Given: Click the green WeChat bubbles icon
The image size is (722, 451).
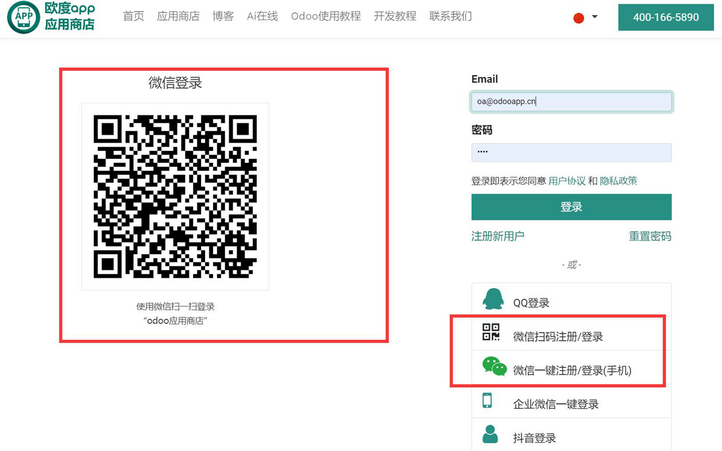Looking at the screenshot, I should point(495,366).
